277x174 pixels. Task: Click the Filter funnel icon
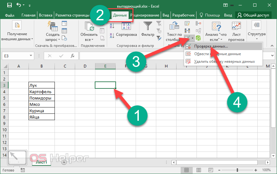(148, 27)
